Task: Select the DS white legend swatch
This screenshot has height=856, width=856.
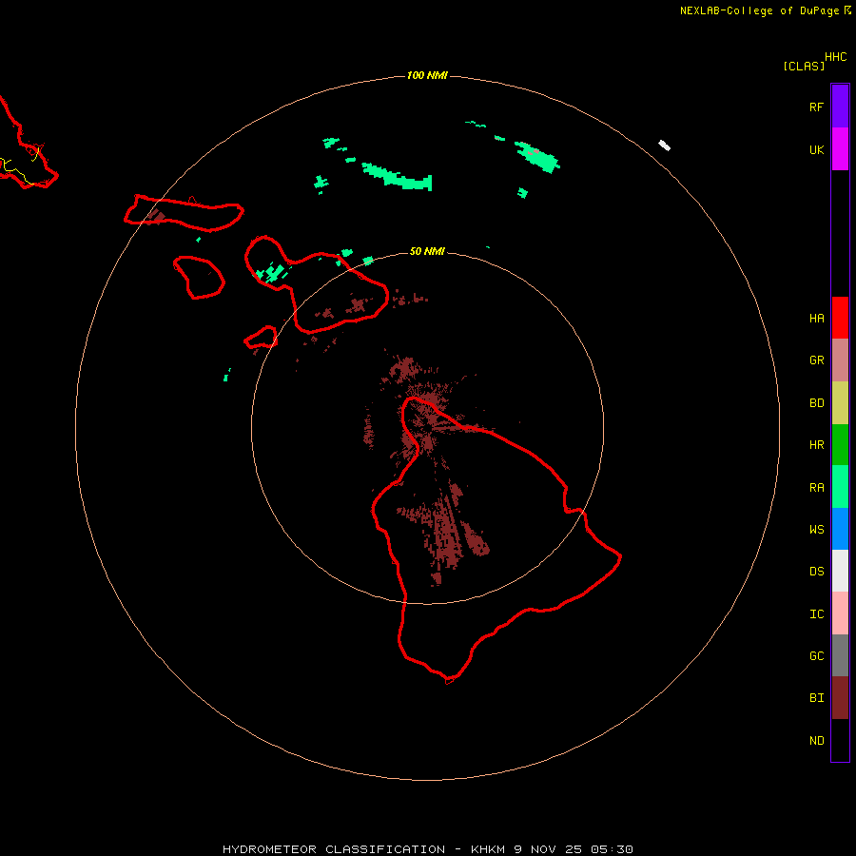Action: (840, 571)
